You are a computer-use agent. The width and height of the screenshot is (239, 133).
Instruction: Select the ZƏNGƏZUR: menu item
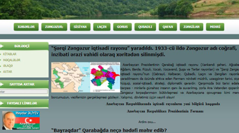[54, 27]
